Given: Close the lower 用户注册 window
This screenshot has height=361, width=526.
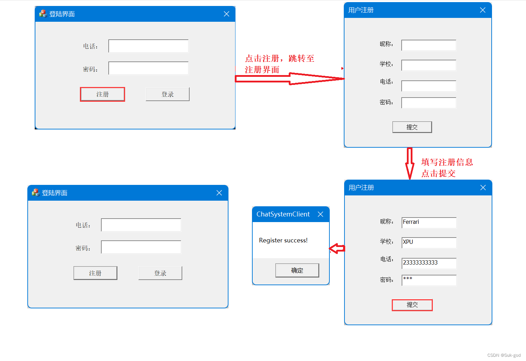Looking at the screenshot, I should [x=483, y=188].
